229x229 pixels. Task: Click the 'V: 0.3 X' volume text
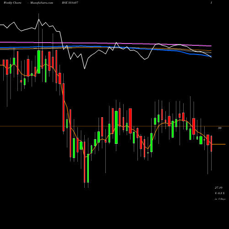tap(220, 193)
